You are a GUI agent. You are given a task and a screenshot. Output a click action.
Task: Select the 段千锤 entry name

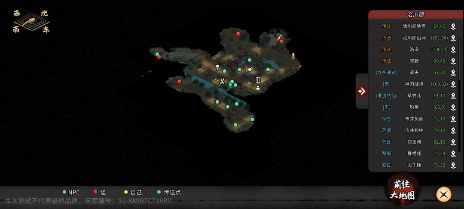coord(414,165)
